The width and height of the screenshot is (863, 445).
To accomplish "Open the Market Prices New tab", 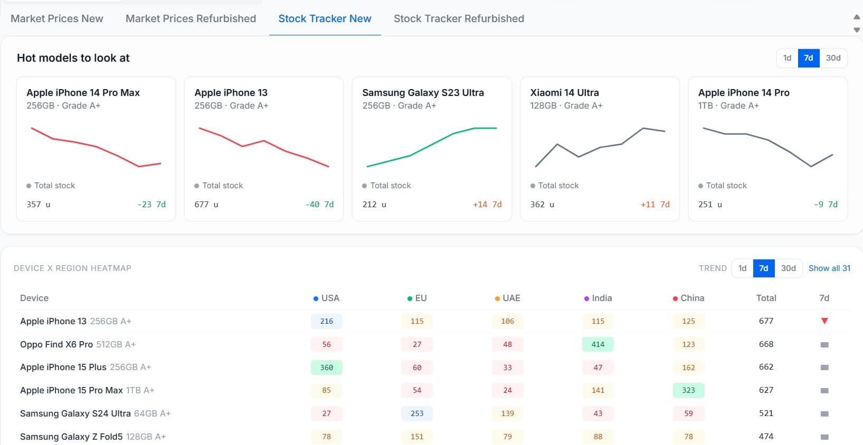I will (57, 18).
